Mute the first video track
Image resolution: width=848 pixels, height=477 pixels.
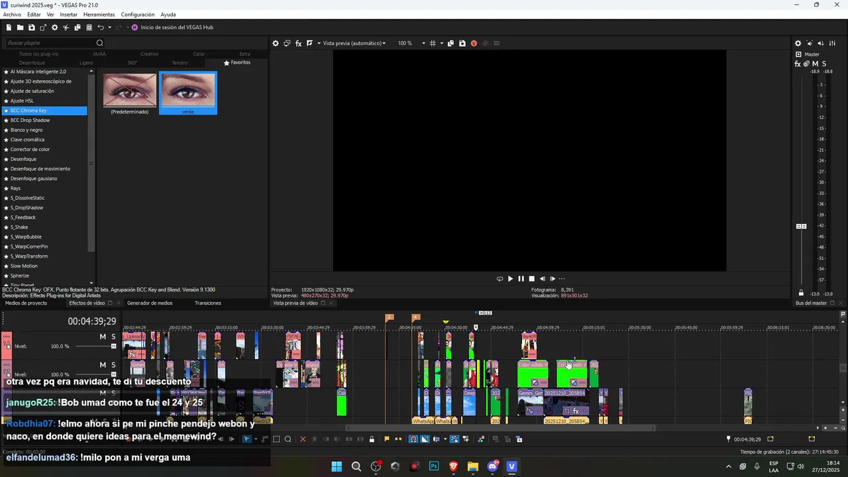pos(103,337)
